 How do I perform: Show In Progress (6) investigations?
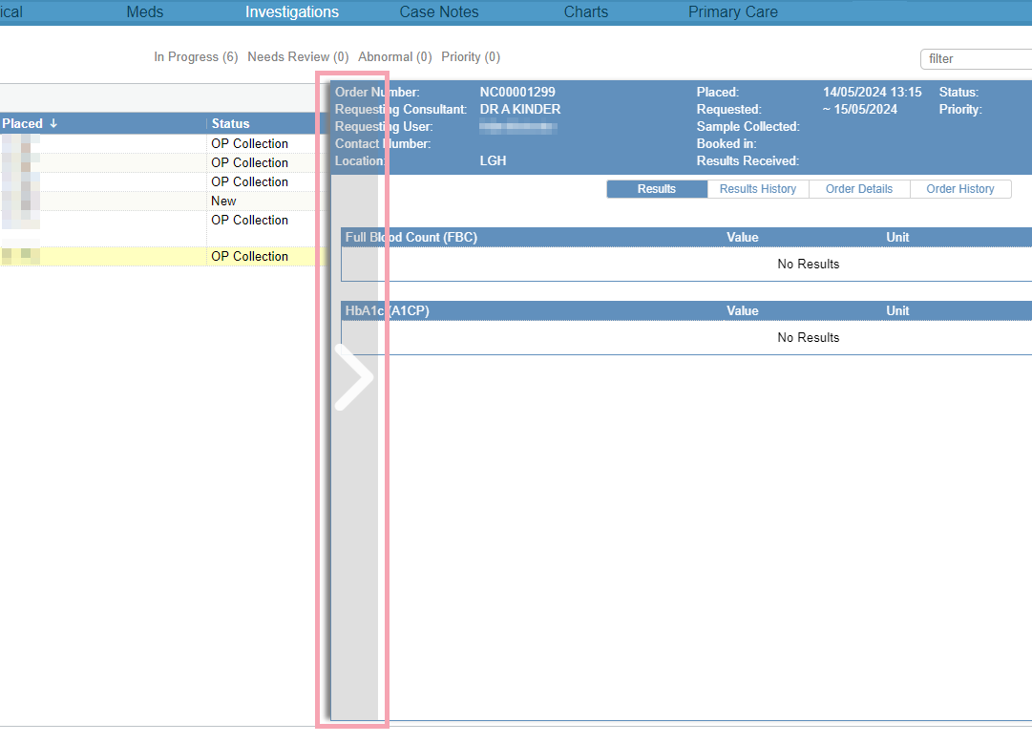(196, 57)
